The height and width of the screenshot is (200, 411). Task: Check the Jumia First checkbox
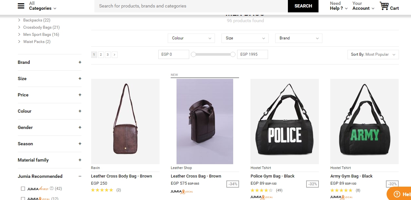[x=23, y=189]
